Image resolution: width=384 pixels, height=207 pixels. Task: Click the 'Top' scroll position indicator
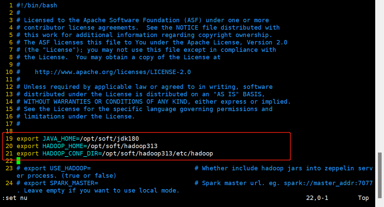[x=363, y=198]
